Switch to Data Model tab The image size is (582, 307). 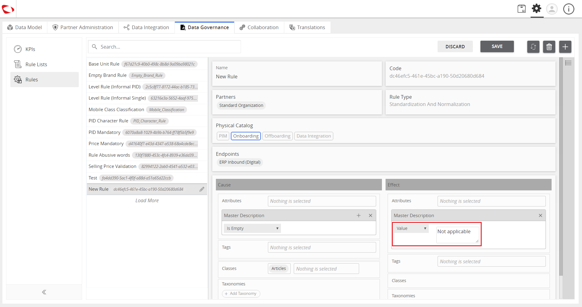pyautogui.click(x=25, y=27)
